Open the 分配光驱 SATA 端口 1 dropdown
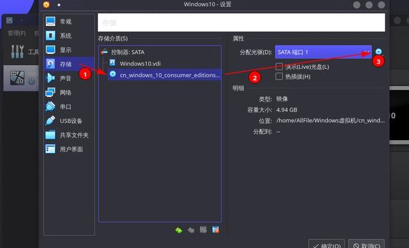The image size is (409, 248). pyautogui.click(x=323, y=52)
